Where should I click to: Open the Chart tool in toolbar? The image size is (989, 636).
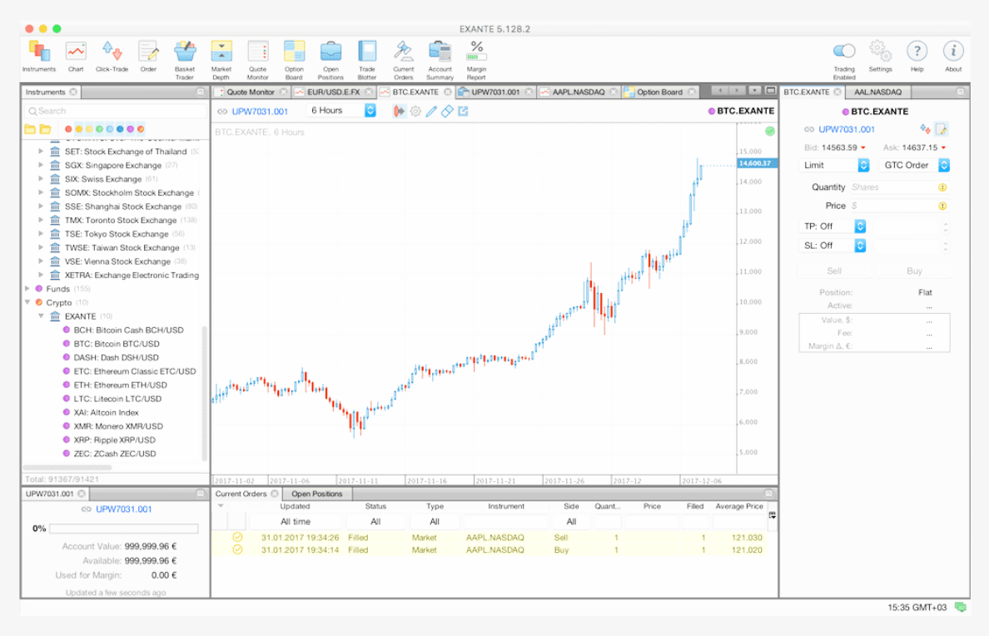coord(76,56)
